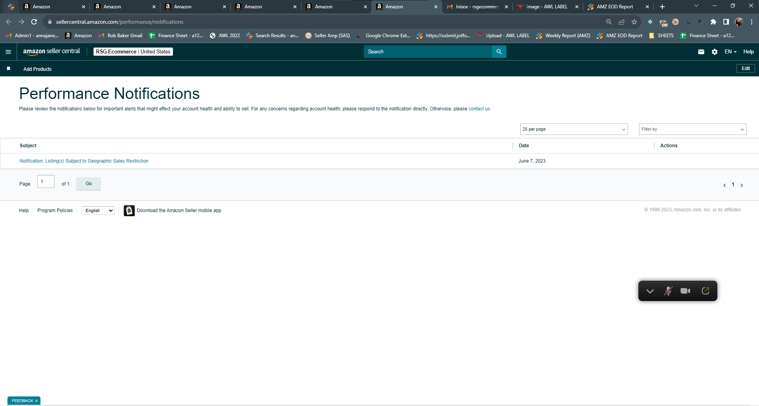Open the Weekly Report (AMZ) bookmark
Screen dimensions: 759x406
coord(563,36)
